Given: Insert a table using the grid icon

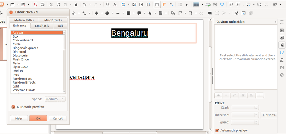Looking at the screenshot, I should click(123, 4).
